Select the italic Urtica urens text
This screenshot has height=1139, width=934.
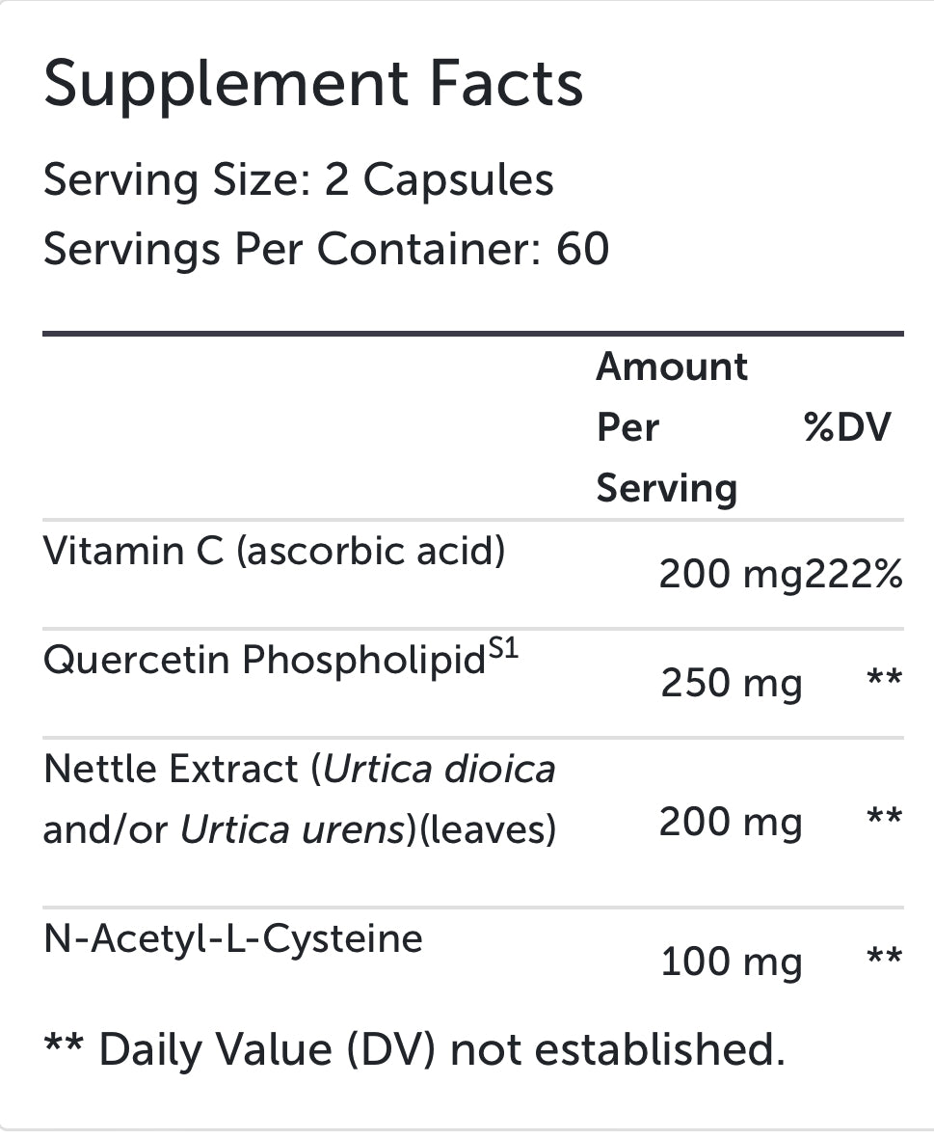coord(290,829)
